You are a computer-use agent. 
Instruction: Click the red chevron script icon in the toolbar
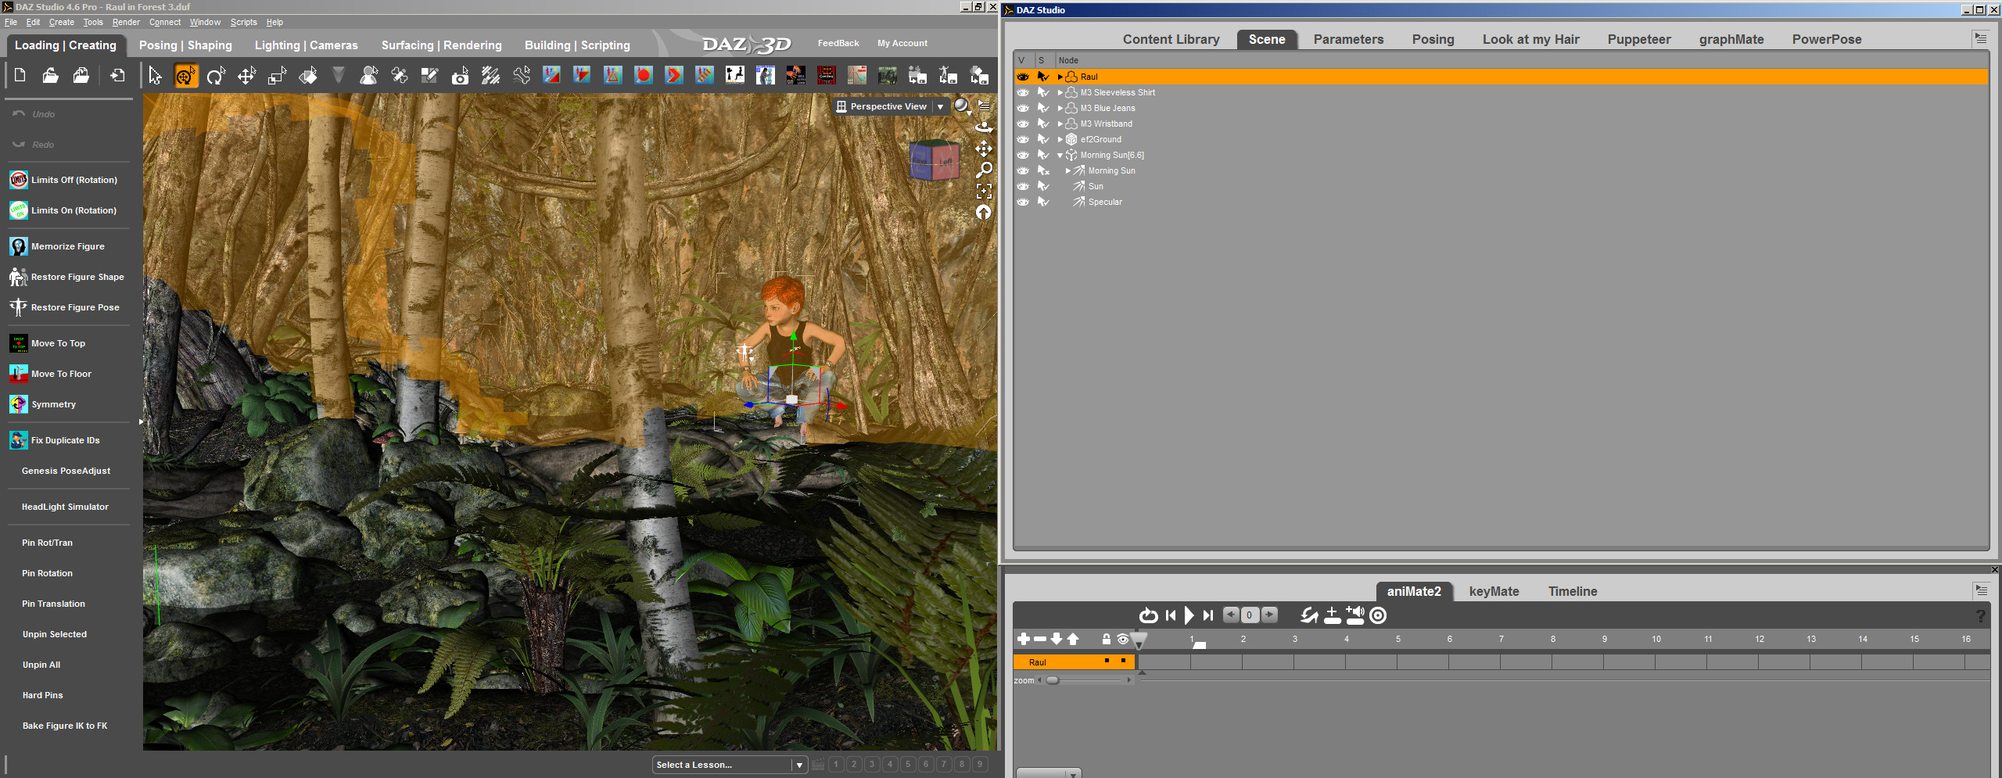click(x=673, y=75)
